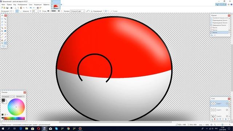Select the Rectangle Select tool

pyautogui.click(x=2, y=19)
